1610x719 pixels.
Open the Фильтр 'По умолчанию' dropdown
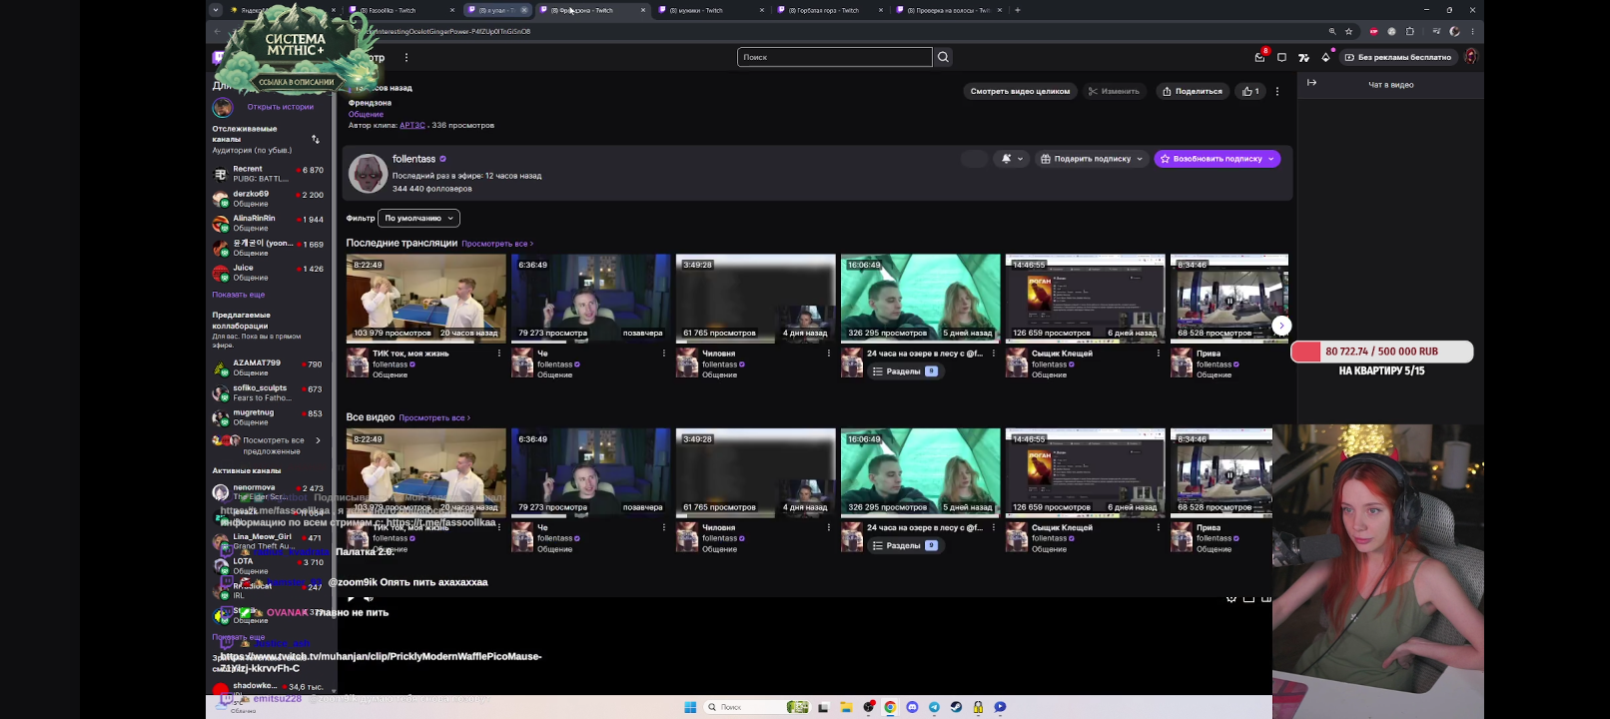pyautogui.click(x=418, y=218)
